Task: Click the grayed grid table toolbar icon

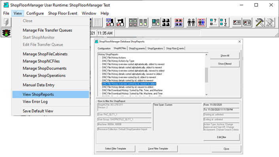Action: [97, 23]
